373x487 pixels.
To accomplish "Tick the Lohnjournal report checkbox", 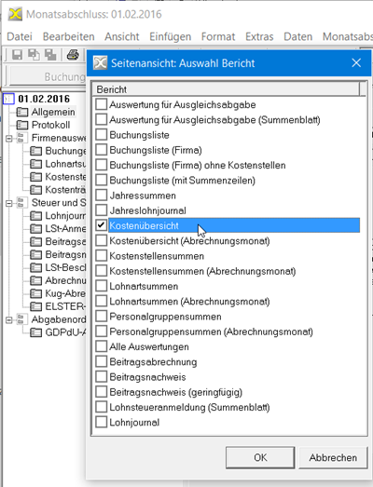I will (101, 422).
